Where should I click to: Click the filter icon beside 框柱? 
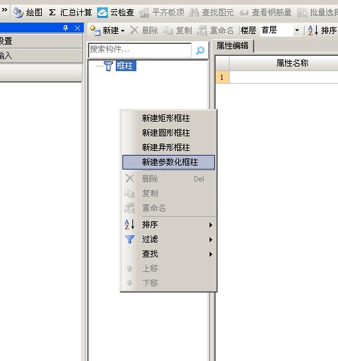pos(108,66)
